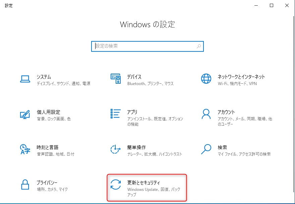Focus the 設定の検索 search field
295x204 pixels.
coord(147,46)
